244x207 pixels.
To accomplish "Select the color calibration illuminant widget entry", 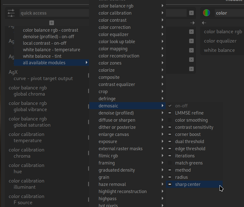I will 26,184.
